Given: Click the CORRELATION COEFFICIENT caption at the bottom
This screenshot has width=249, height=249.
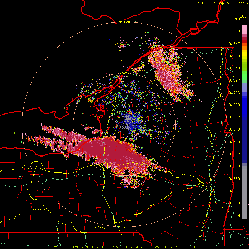Looking at the screenshot, I should click(126, 247).
